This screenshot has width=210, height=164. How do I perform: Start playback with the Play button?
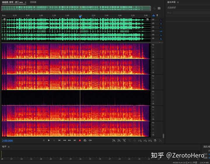pyautogui.click(x=49, y=140)
